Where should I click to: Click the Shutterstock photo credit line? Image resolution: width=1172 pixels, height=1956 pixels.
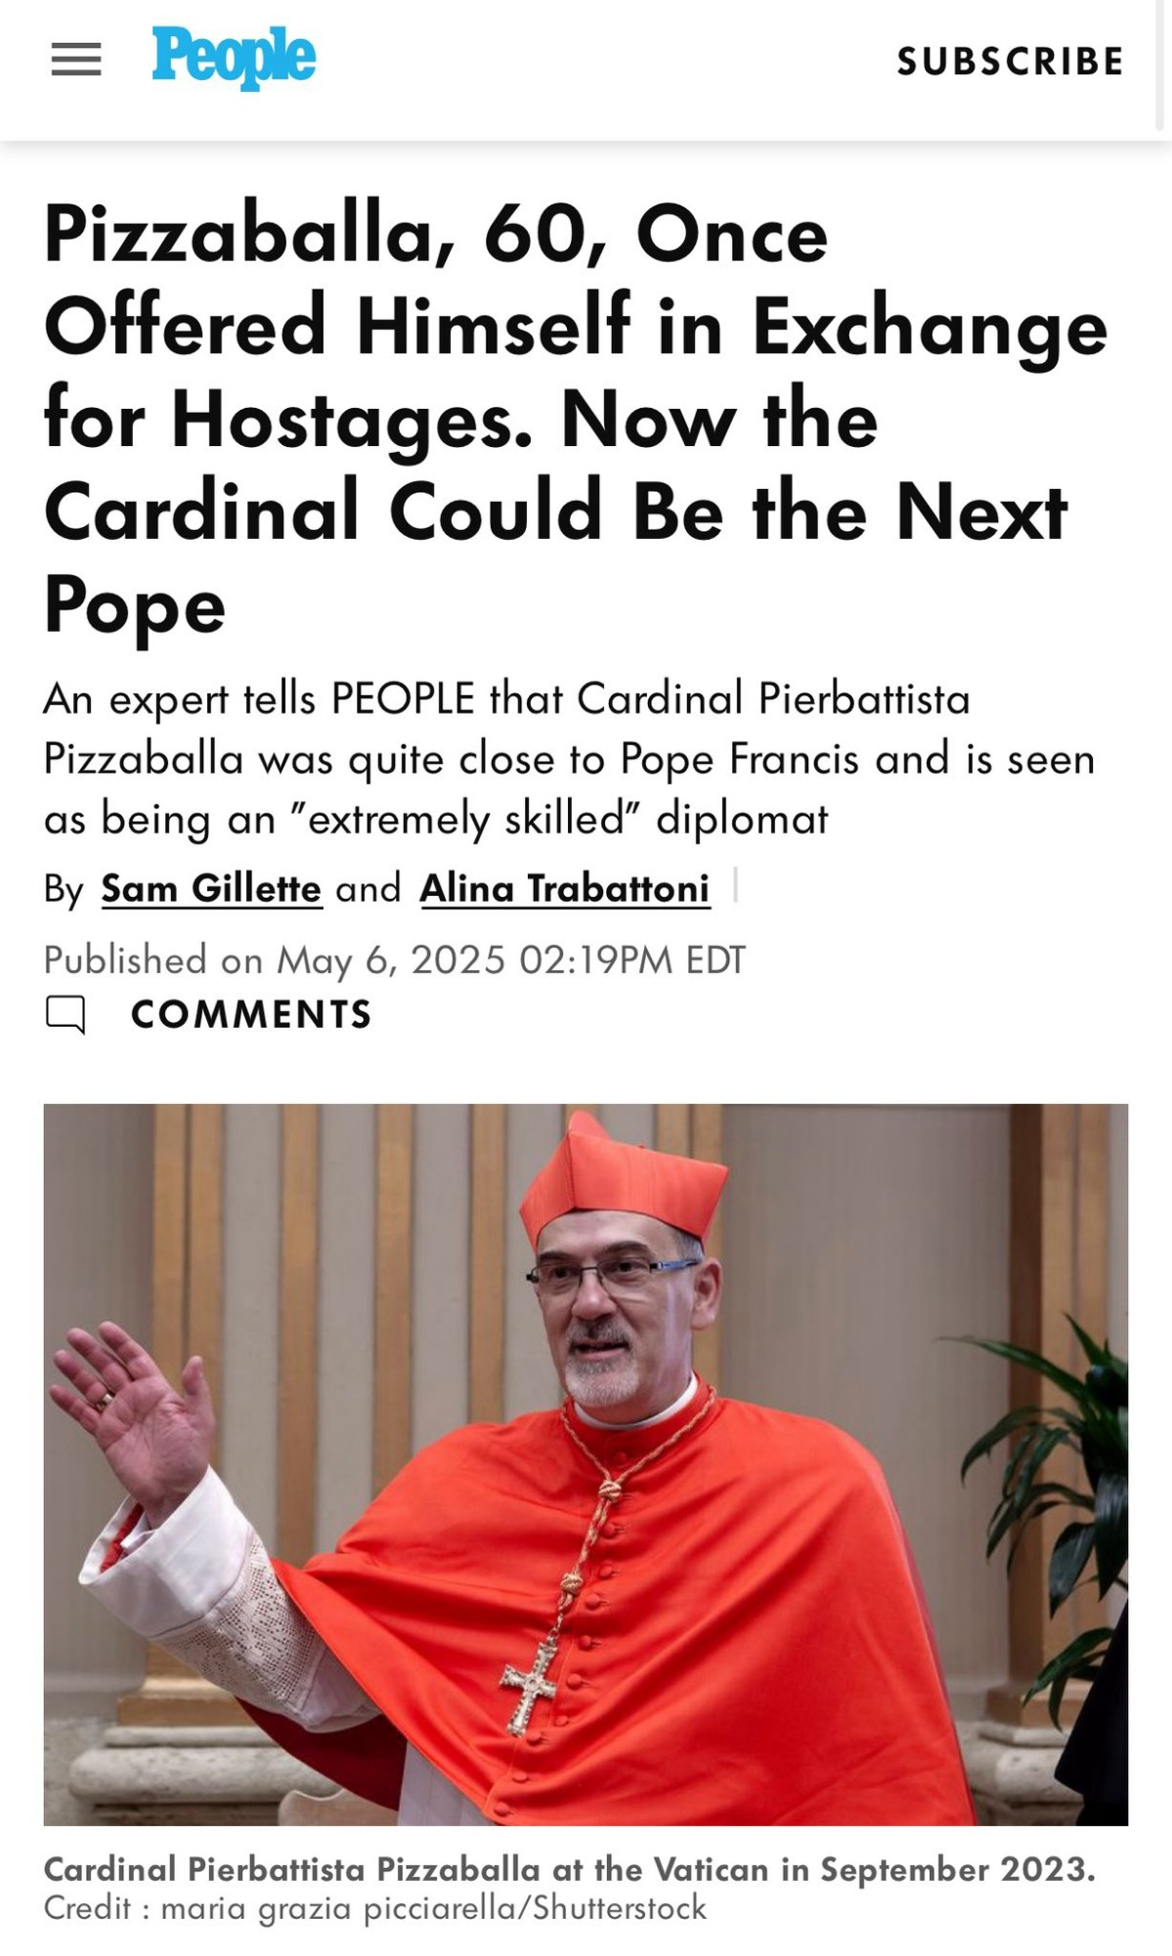click(x=374, y=1907)
